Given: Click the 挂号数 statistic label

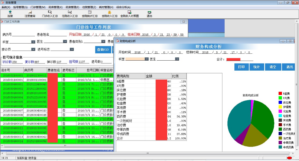Looking at the screenshot, I should (x=74, y=62).
